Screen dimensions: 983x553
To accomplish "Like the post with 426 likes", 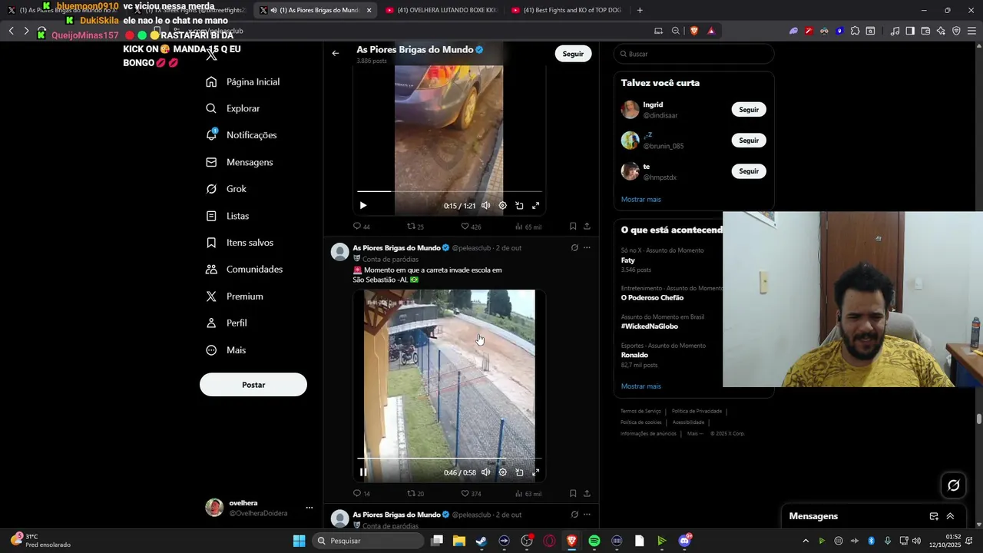I will (471, 227).
